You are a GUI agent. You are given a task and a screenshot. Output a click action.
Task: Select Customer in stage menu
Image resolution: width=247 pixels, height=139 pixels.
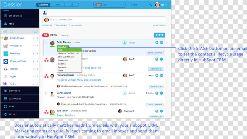(x=62, y=64)
